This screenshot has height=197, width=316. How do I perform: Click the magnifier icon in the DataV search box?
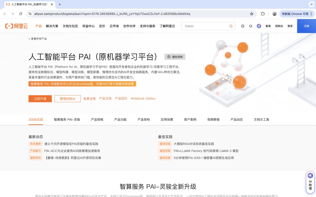[231, 26]
